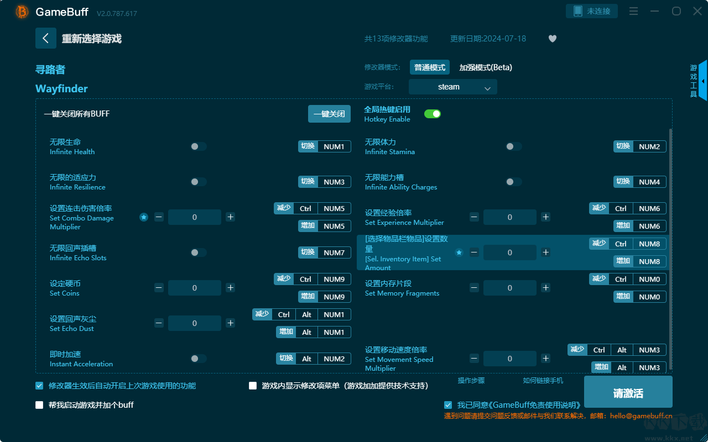Click the hello@gamebuff.cn email address
Viewport: 708px width, 442px height.
coord(641,416)
